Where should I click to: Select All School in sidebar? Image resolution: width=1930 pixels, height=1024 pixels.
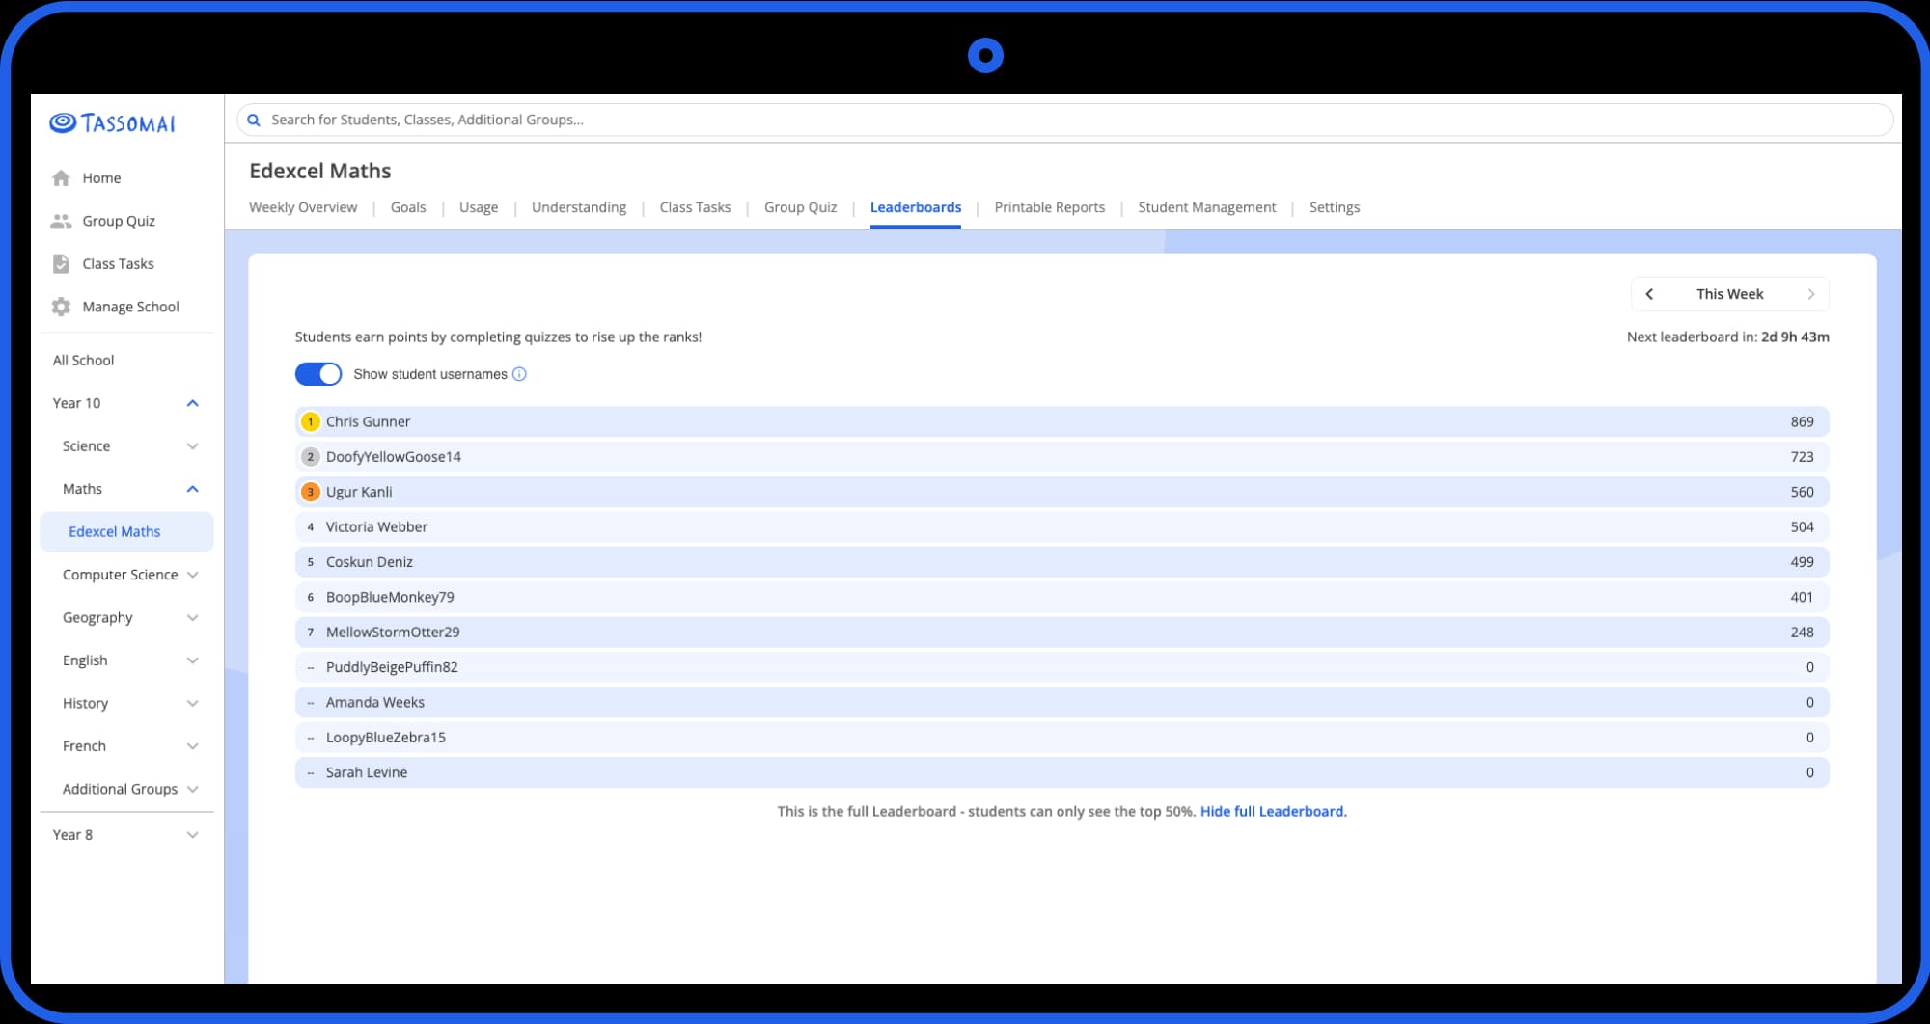coord(83,361)
